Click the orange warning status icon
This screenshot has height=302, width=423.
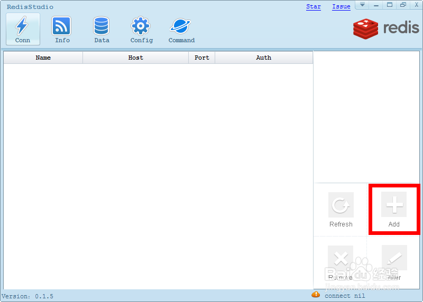(316, 295)
